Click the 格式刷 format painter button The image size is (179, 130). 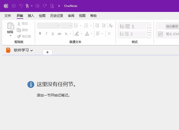pos(24,36)
